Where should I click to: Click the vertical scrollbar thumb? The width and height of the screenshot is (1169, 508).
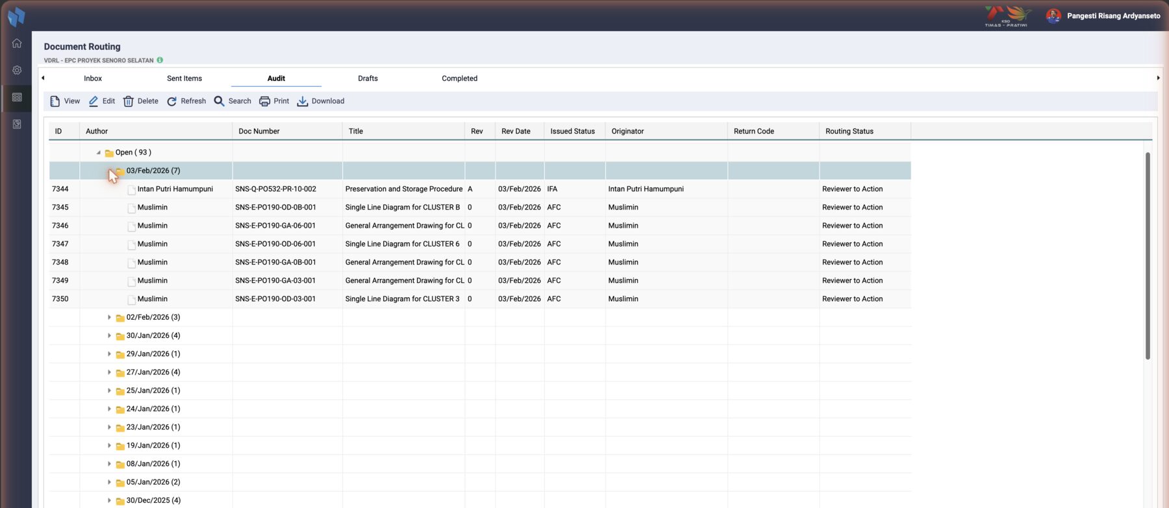1148,256
